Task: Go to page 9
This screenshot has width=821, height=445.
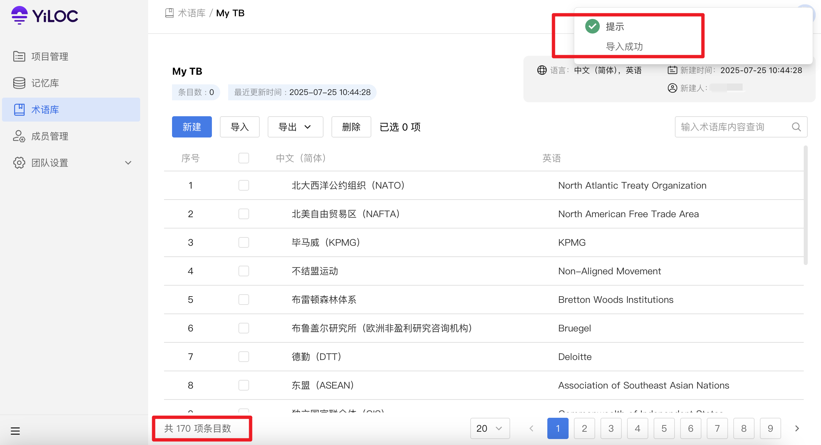Action: (x=771, y=428)
